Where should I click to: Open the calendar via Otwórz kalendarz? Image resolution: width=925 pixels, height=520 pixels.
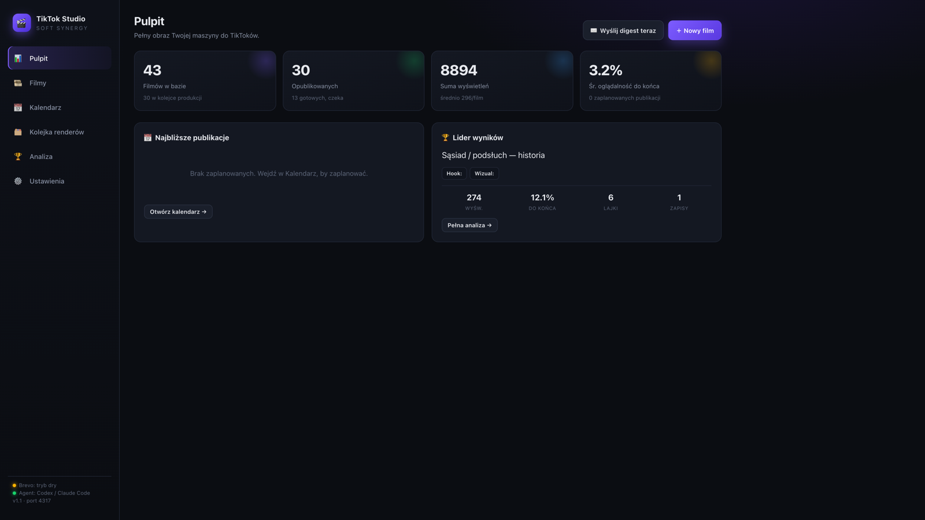click(x=178, y=212)
